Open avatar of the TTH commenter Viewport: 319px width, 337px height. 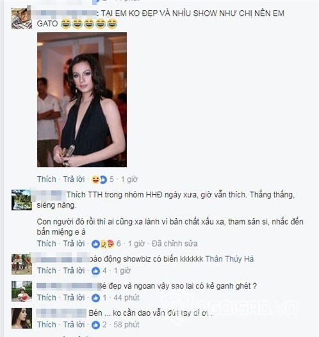[x=22, y=200]
